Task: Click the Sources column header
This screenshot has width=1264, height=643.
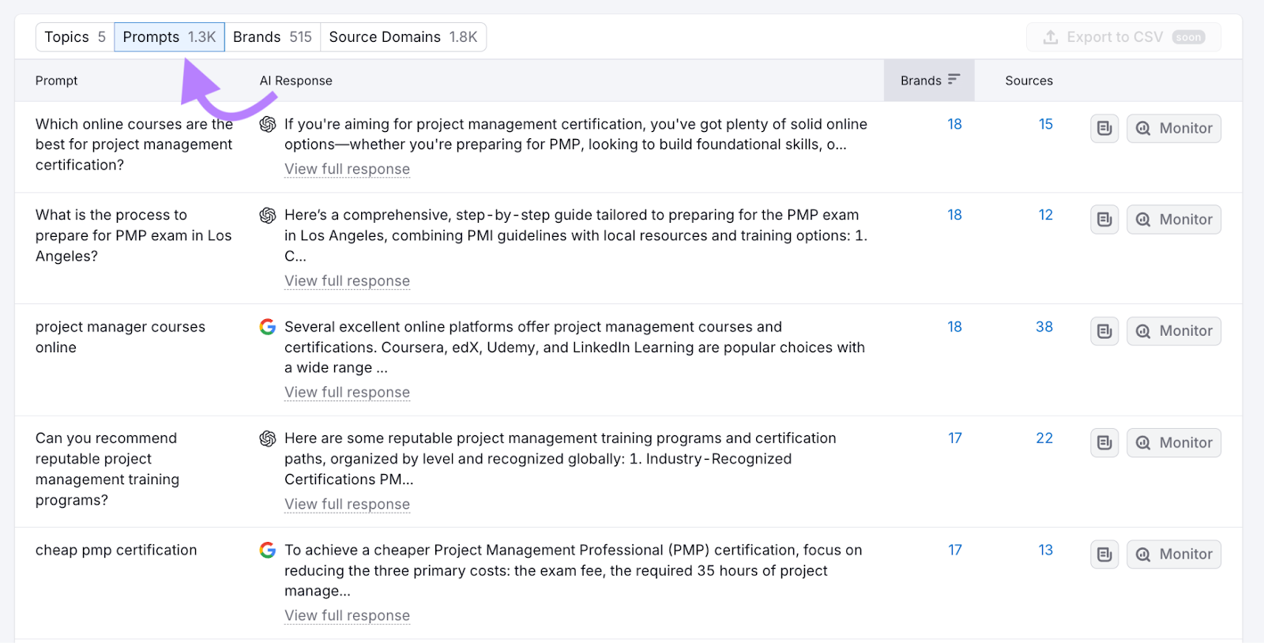Action: coord(1029,81)
